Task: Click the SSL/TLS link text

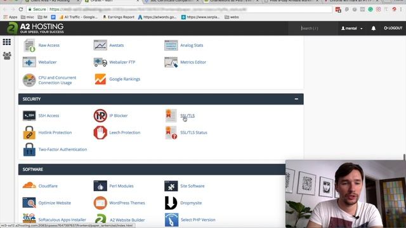Action: click(x=187, y=115)
